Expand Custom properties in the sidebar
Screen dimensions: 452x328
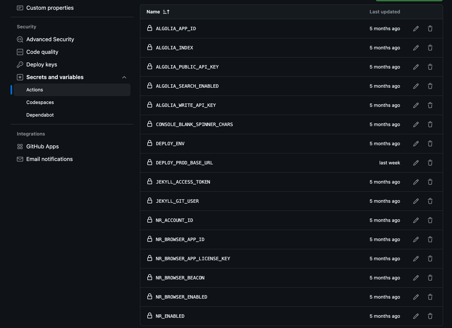click(x=50, y=8)
